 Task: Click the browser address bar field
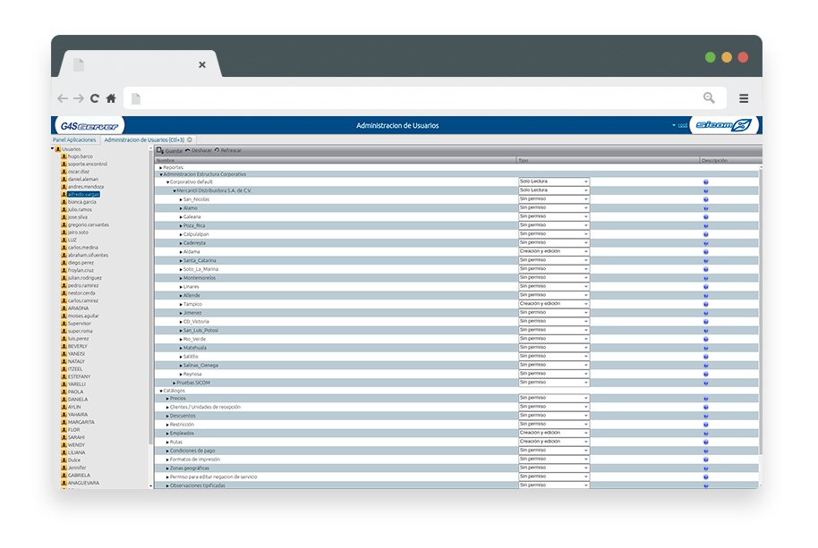click(424, 98)
